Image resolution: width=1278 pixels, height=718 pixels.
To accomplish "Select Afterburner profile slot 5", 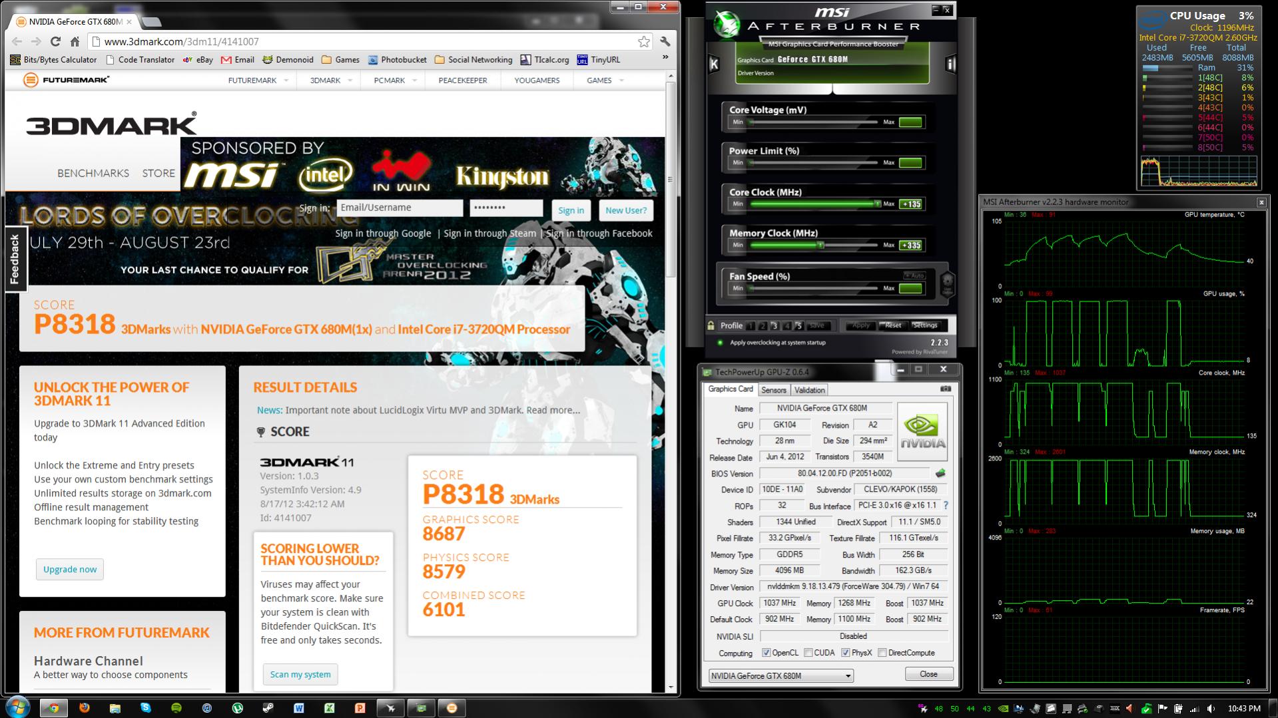I will (x=799, y=326).
